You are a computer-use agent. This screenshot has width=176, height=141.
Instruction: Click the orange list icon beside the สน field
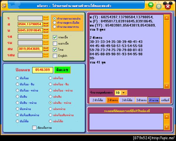point(46,49)
